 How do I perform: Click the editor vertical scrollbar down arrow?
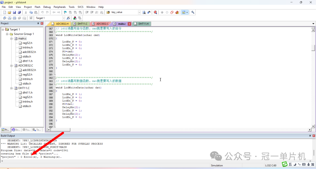(313, 126)
